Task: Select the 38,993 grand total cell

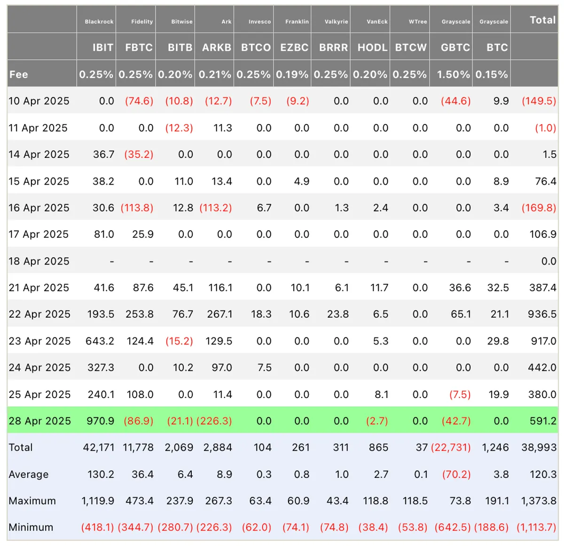Action: 539,447
